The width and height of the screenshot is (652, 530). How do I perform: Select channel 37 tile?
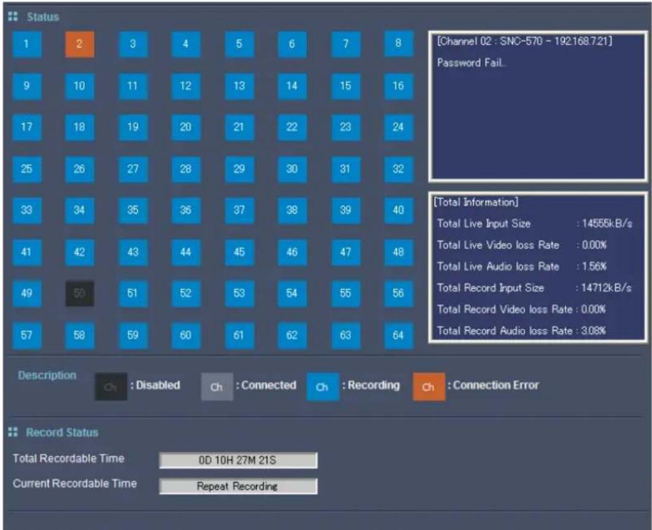click(239, 210)
